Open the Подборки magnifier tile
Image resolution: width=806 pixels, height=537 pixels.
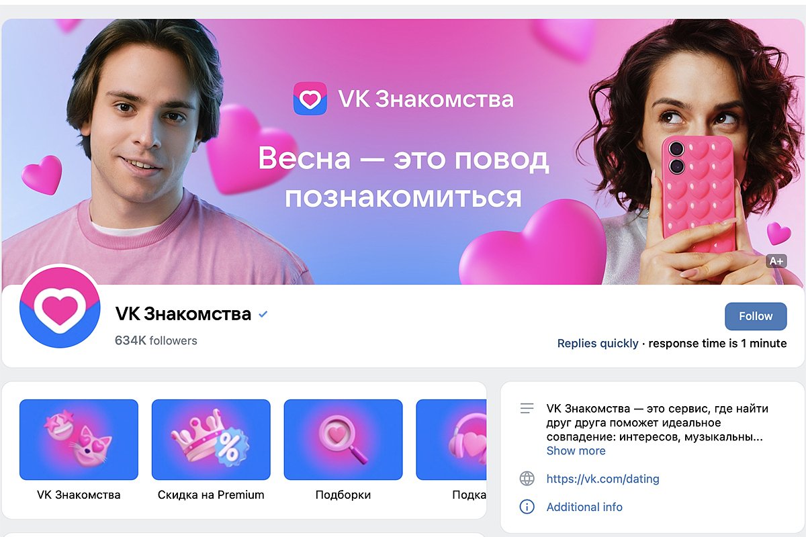pos(343,440)
